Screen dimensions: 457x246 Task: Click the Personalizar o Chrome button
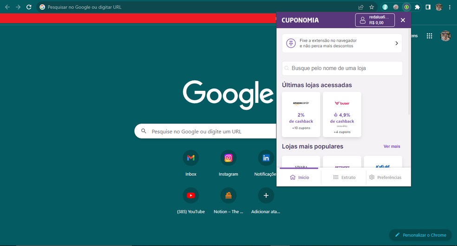click(x=421, y=235)
